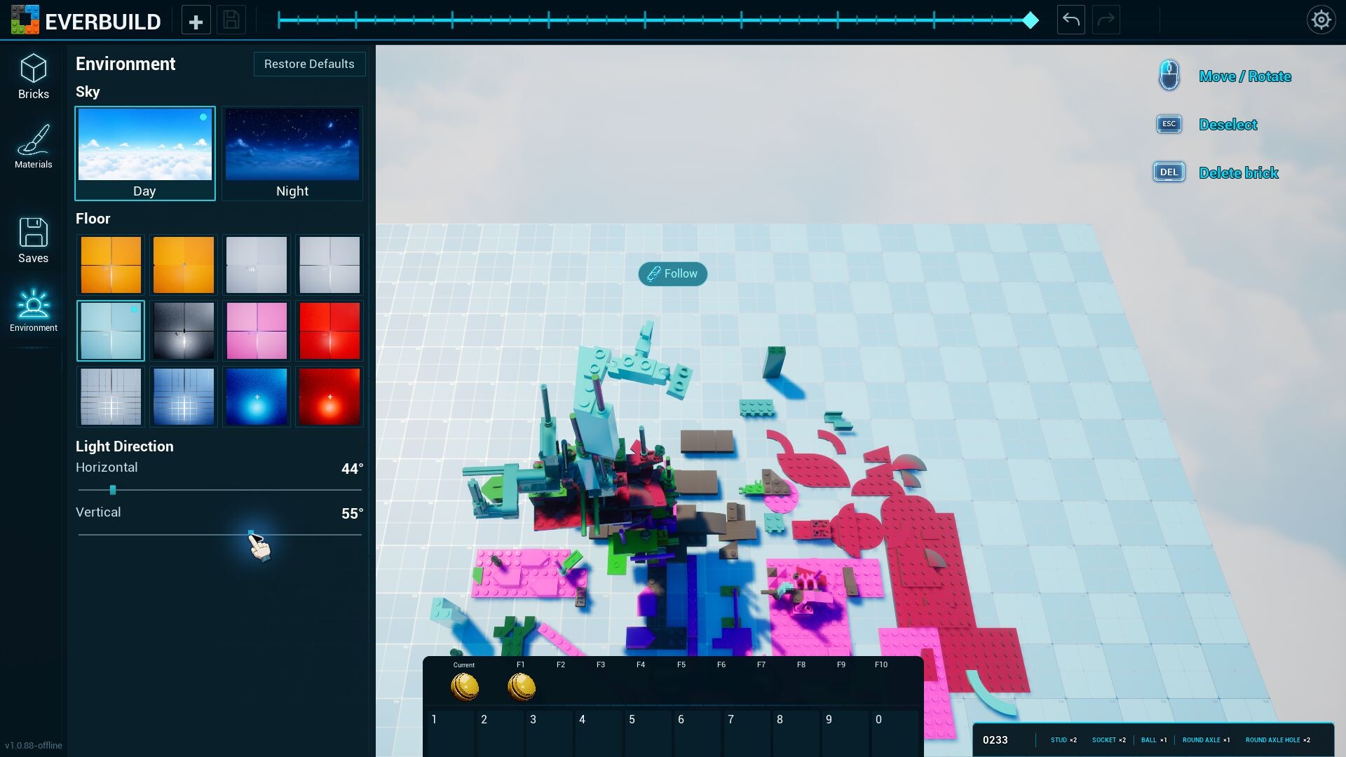
Task: Click the Follow button
Action: (672, 273)
